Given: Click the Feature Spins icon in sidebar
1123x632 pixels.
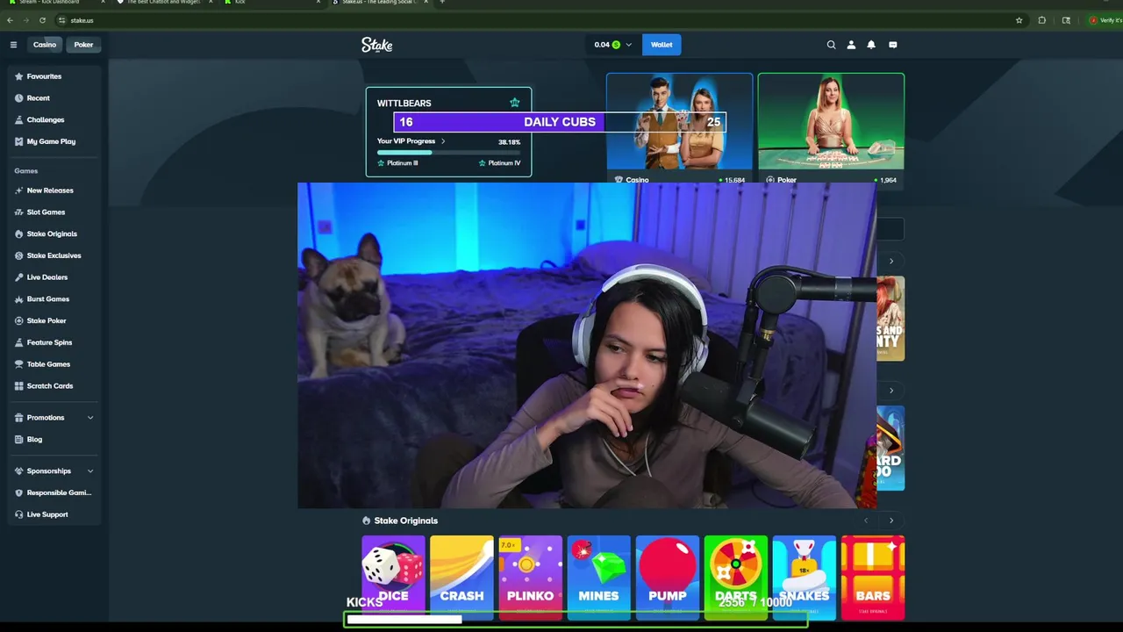Looking at the screenshot, I should (x=19, y=342).
